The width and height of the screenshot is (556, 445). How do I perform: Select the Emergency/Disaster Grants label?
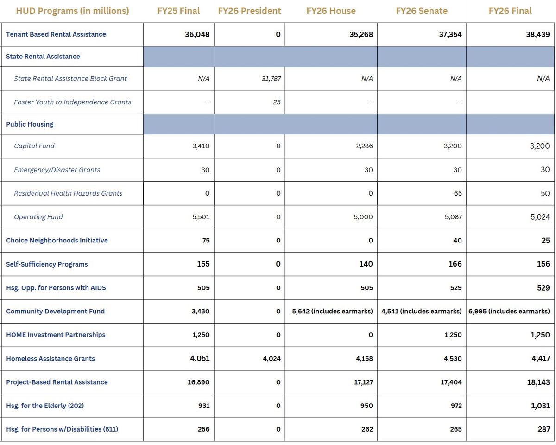click(57, 170)
